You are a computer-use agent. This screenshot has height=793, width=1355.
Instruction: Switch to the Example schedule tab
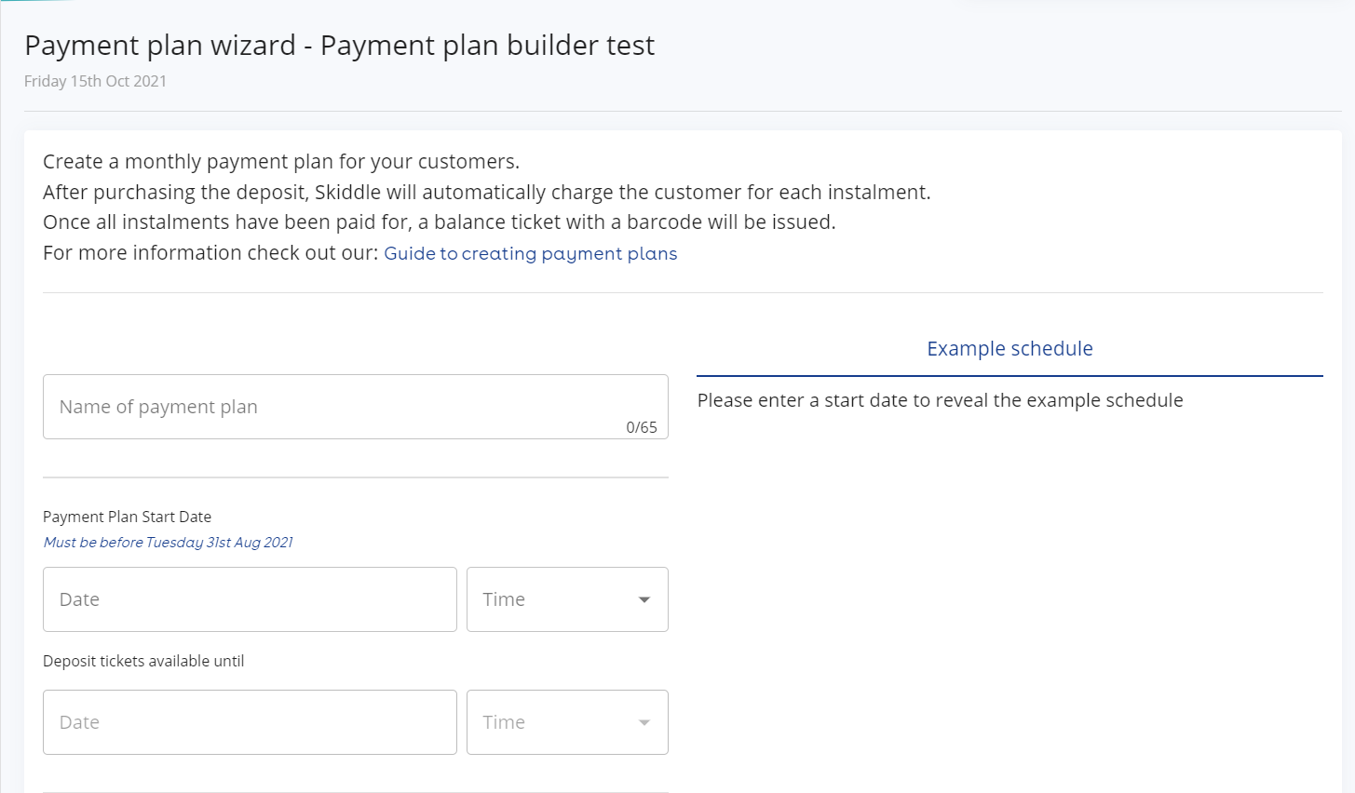coord(1009,349)
